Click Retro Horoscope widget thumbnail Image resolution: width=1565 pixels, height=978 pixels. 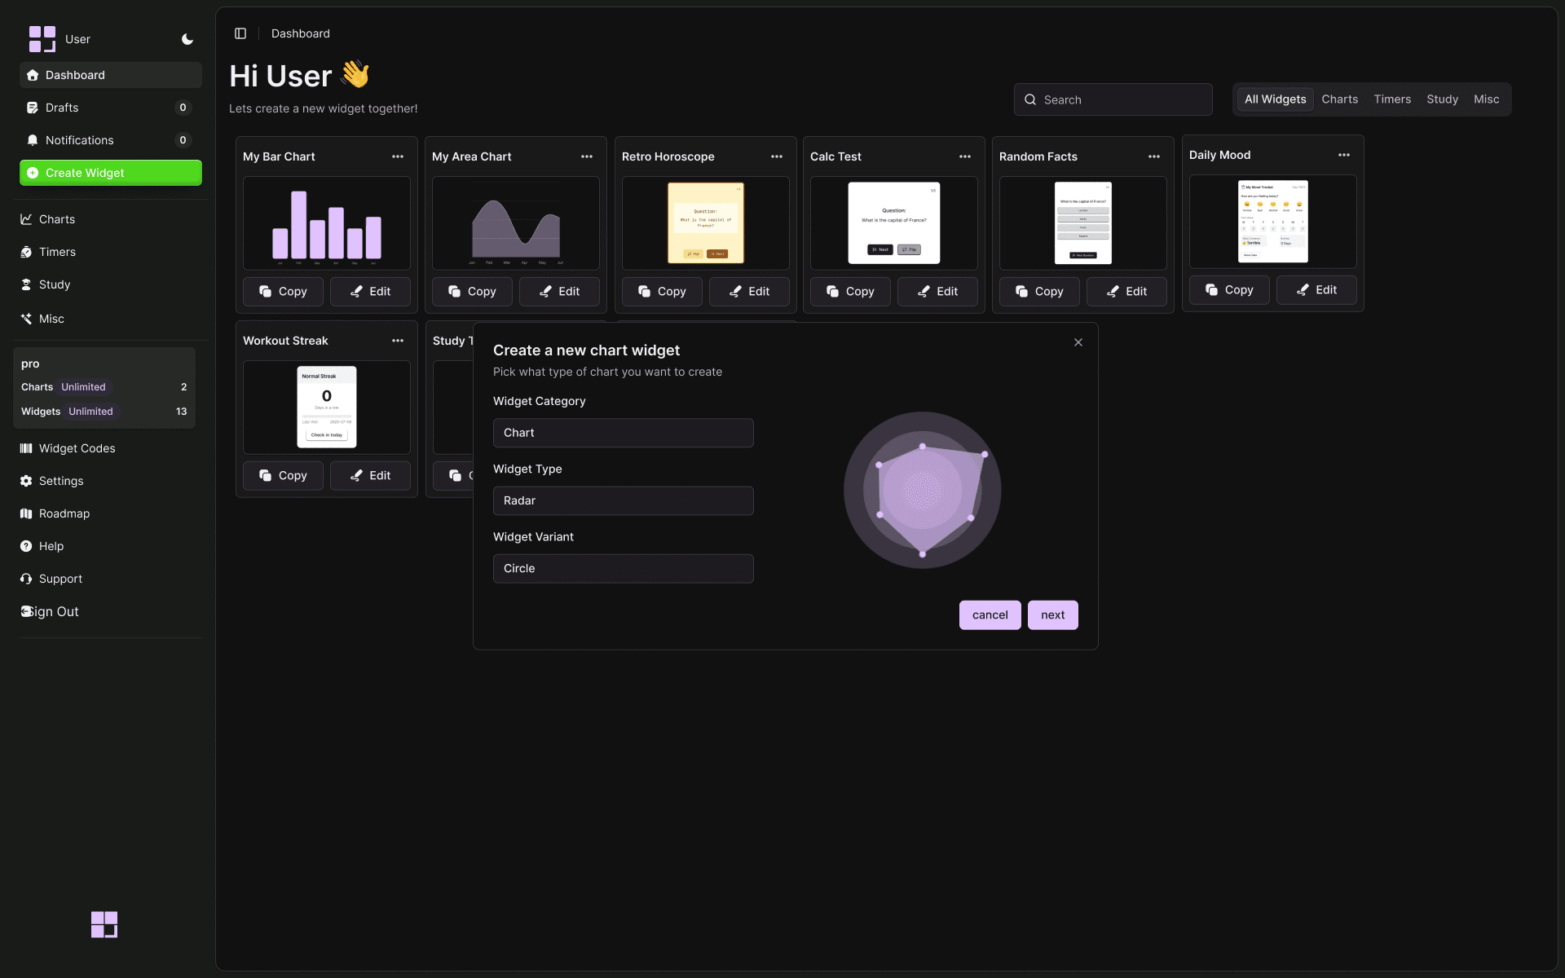coord(705,223)
